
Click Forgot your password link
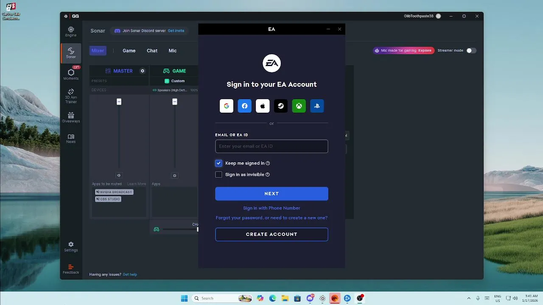click(271, 218)
